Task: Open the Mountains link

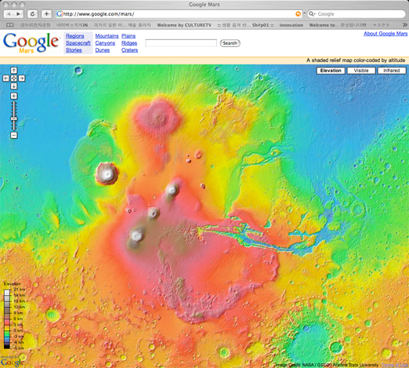Action: 107,36
